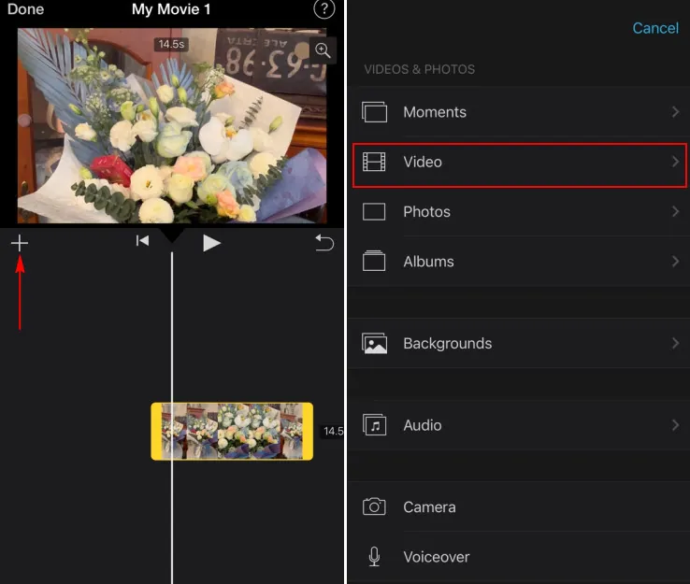Tap the My Movie 1 title
Viewport: 690px width, 584px height.
pos(171,9)
